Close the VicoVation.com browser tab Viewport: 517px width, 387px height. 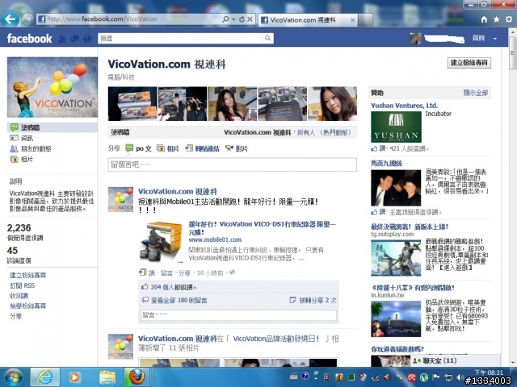pyautogui.click(x=352, y=20)
